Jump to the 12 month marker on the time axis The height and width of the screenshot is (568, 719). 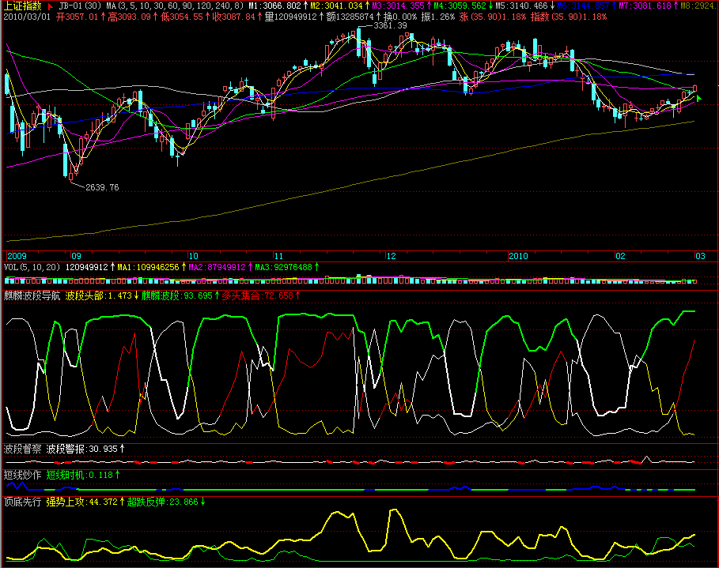click(392, 256)
